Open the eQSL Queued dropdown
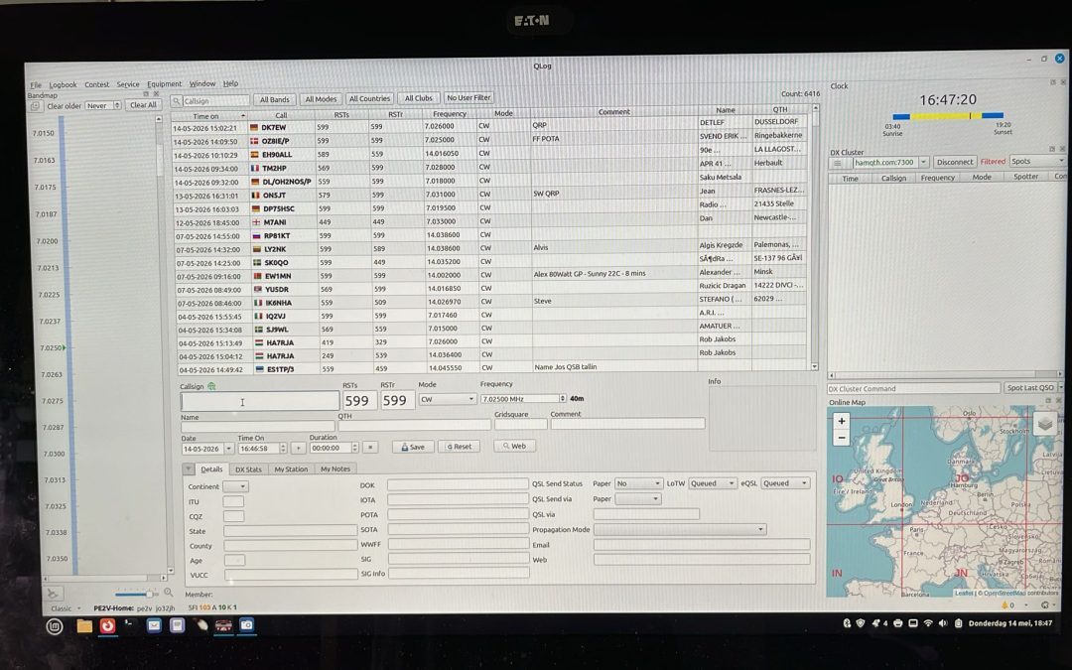 coord(785,483)
